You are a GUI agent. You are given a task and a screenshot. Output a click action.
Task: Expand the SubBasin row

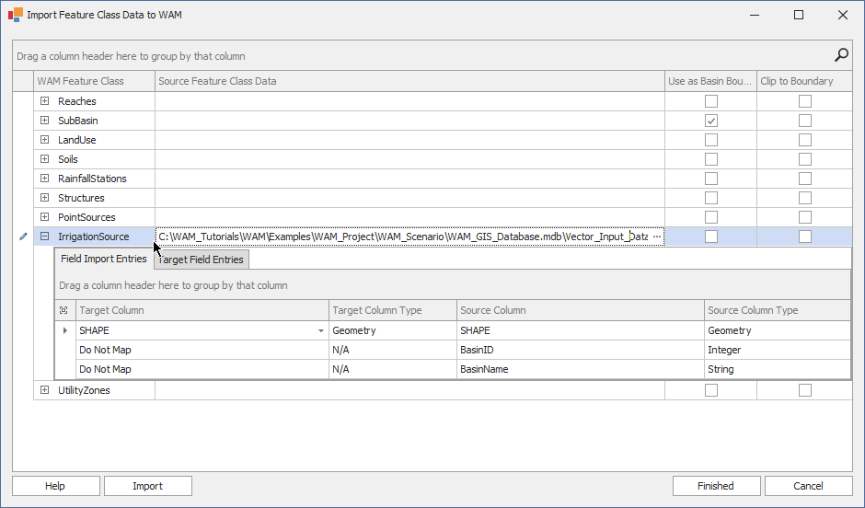pyautogui.click(x=45, y=121)
